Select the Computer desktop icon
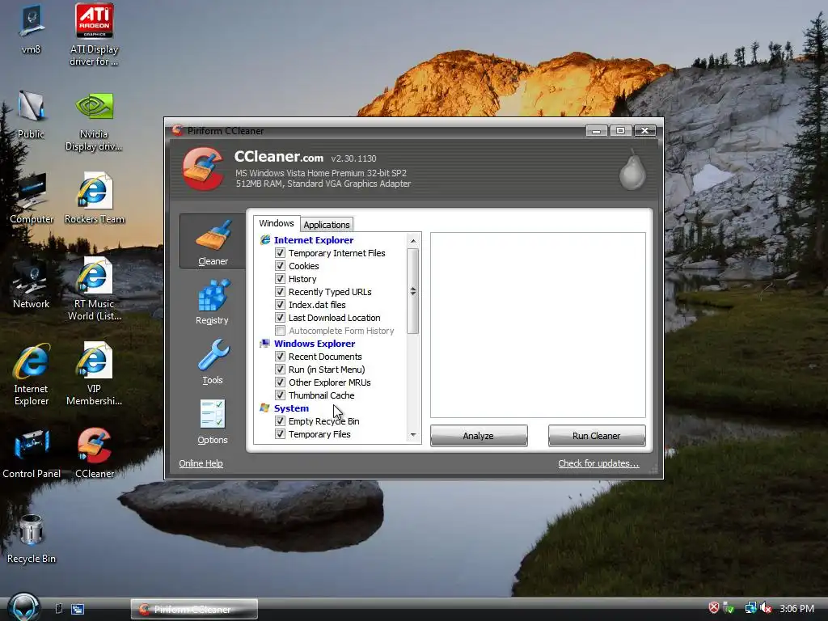Viewport: 828px width, 621px height. 32,199
